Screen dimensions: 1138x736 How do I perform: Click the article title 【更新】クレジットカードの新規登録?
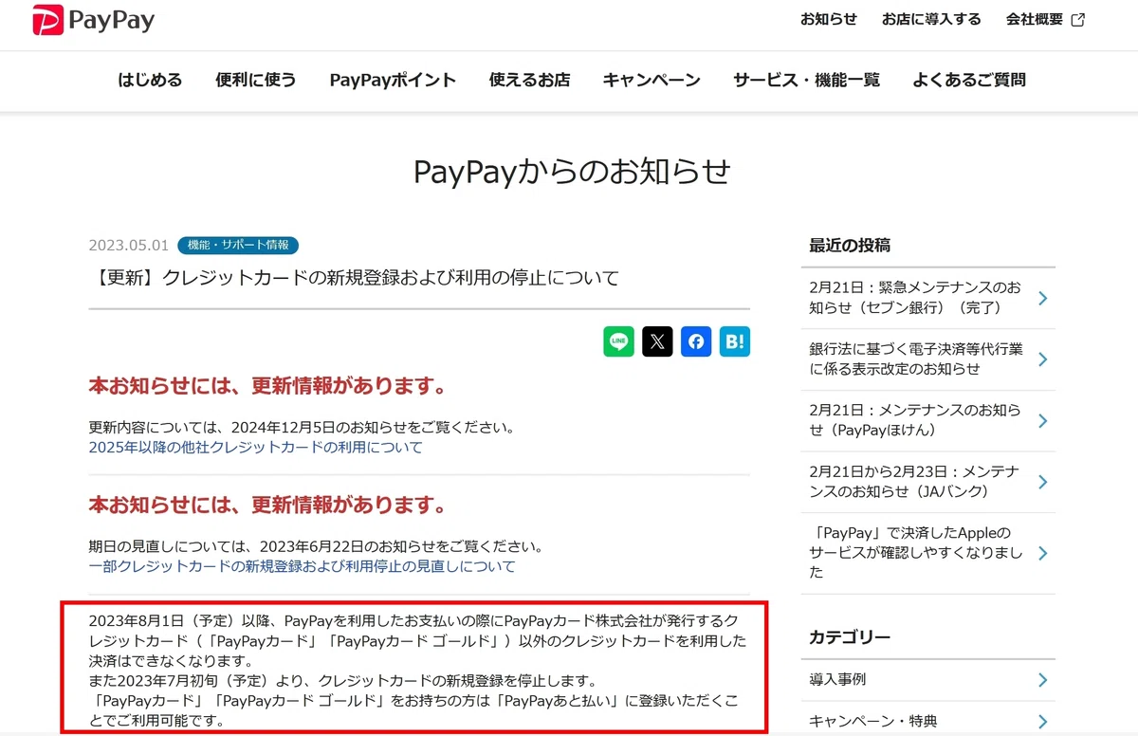(x=354, y=278)
